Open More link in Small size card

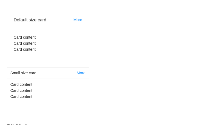point(81,73)
